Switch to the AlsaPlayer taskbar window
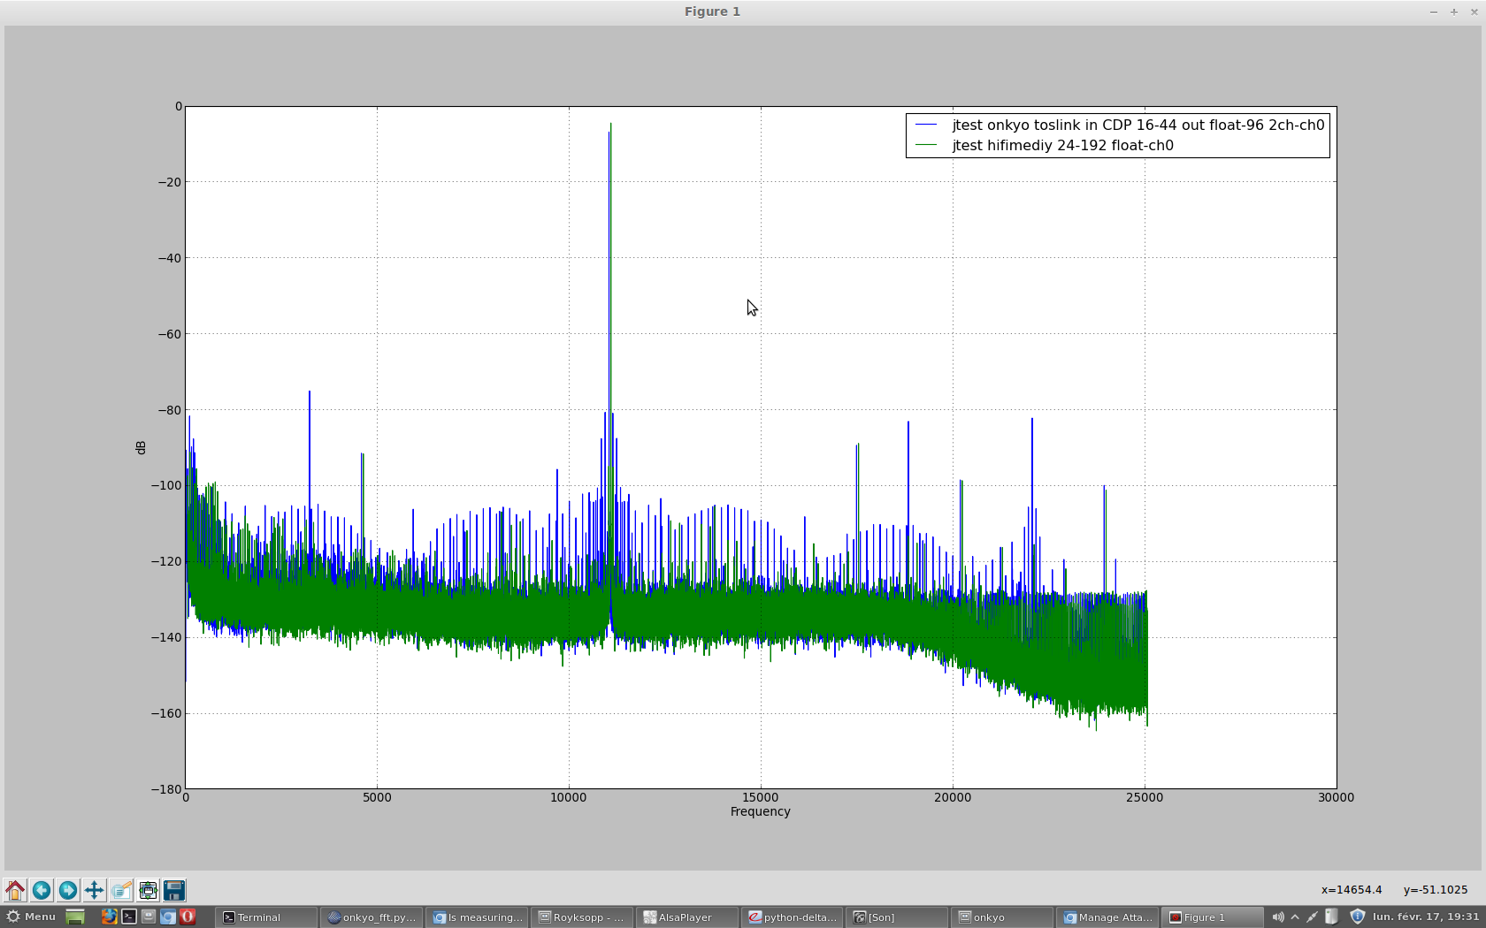This screenshot has height=928, width=1486. click(x=686, y=917)
